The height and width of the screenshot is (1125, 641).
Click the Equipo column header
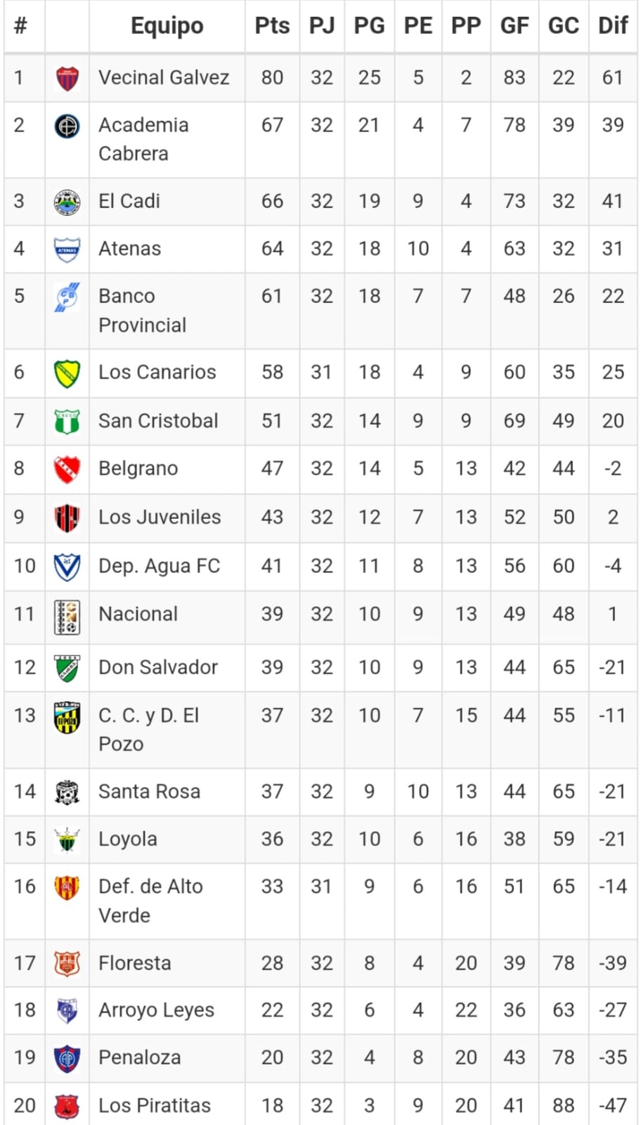click(167, 26)
